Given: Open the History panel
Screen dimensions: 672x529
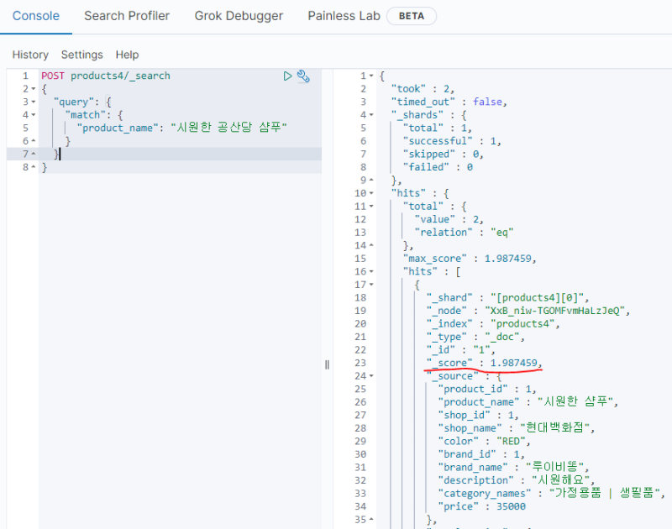Looking at the screenshot, I should click(x=30, y=55).
